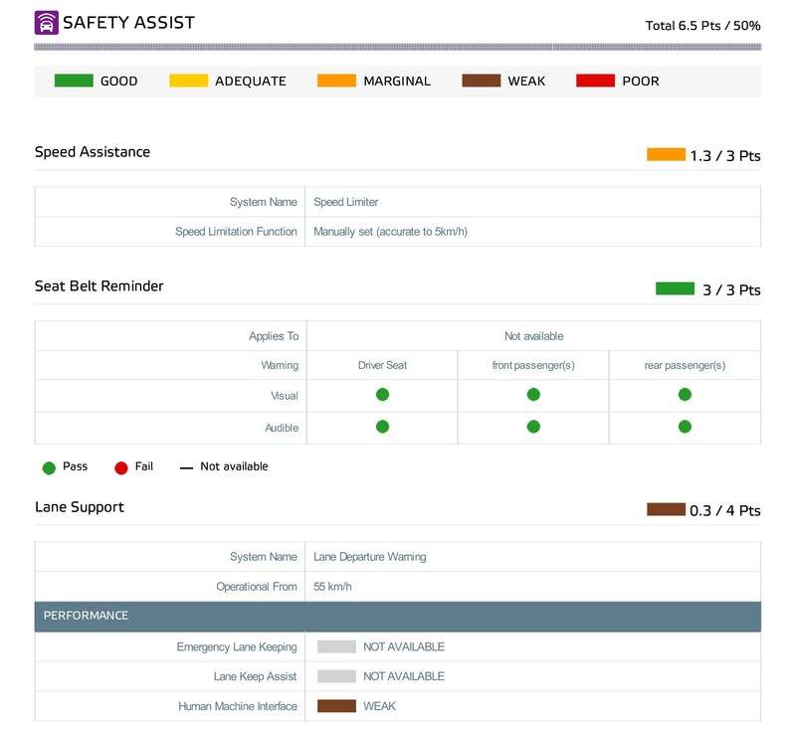Select the orange MARGINAL legend swatch
This screenshot has width=796, height=732.
[336, 81]
